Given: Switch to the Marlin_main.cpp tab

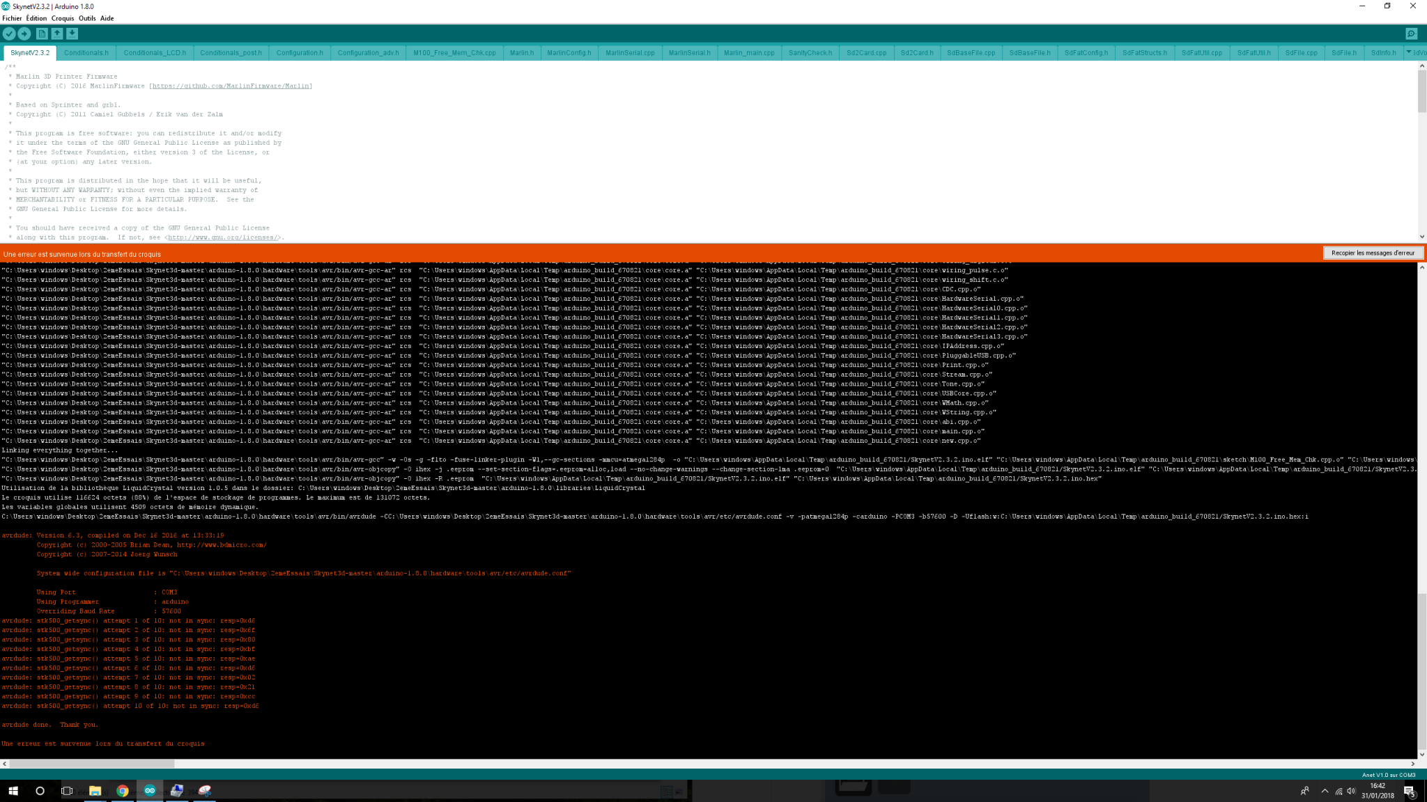Looking at the screenshot, I should tap(749, 53).
